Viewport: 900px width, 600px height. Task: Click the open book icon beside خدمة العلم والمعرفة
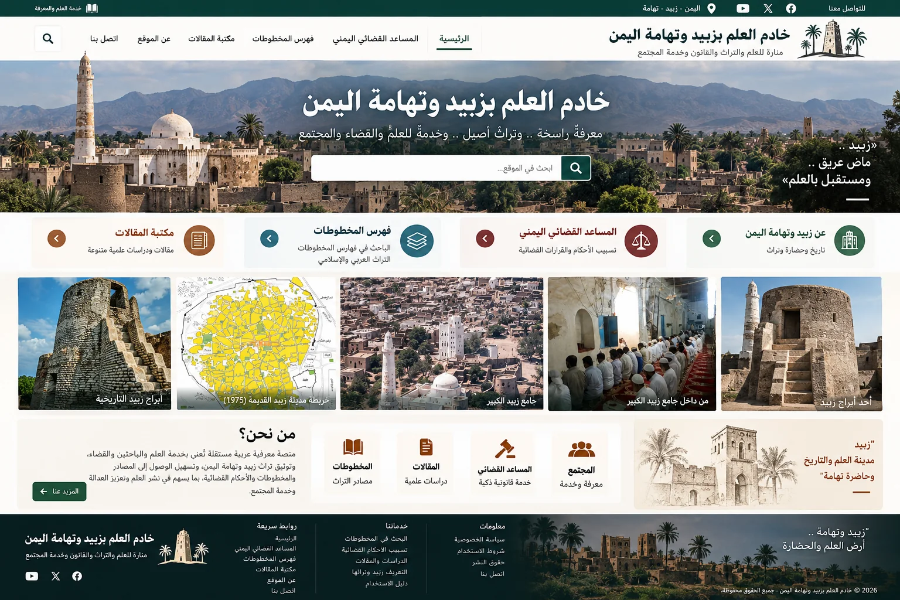pos(92,8)
